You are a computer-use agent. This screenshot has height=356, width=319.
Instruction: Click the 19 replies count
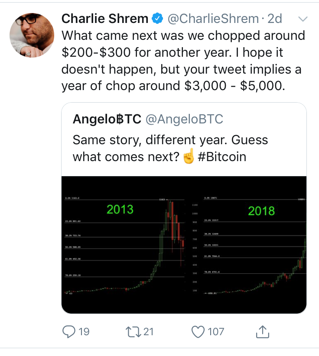84,332
